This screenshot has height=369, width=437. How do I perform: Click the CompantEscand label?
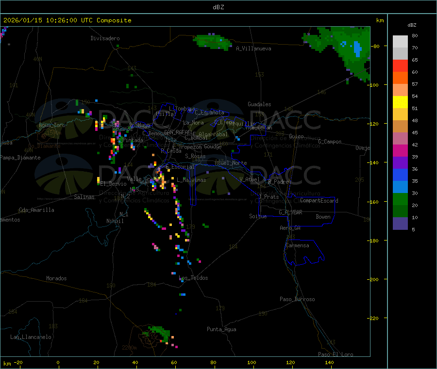(319, 201)
